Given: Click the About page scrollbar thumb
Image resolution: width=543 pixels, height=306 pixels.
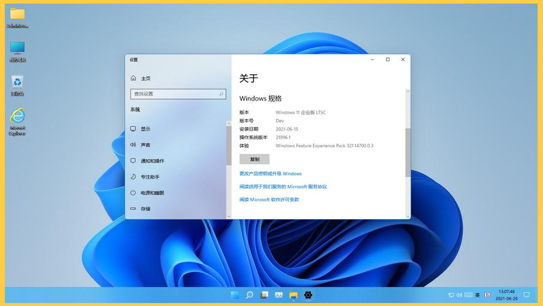Looking at the screenshot, I should tap(408, 152).
